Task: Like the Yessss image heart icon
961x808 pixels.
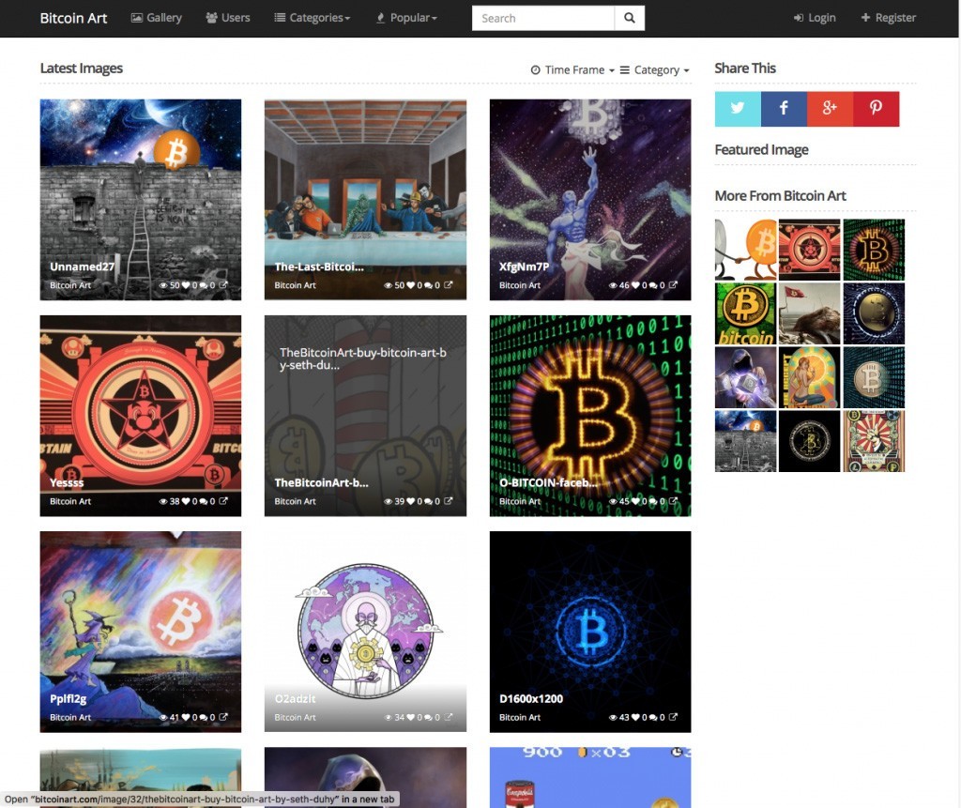Action: (x=186, y=501)
